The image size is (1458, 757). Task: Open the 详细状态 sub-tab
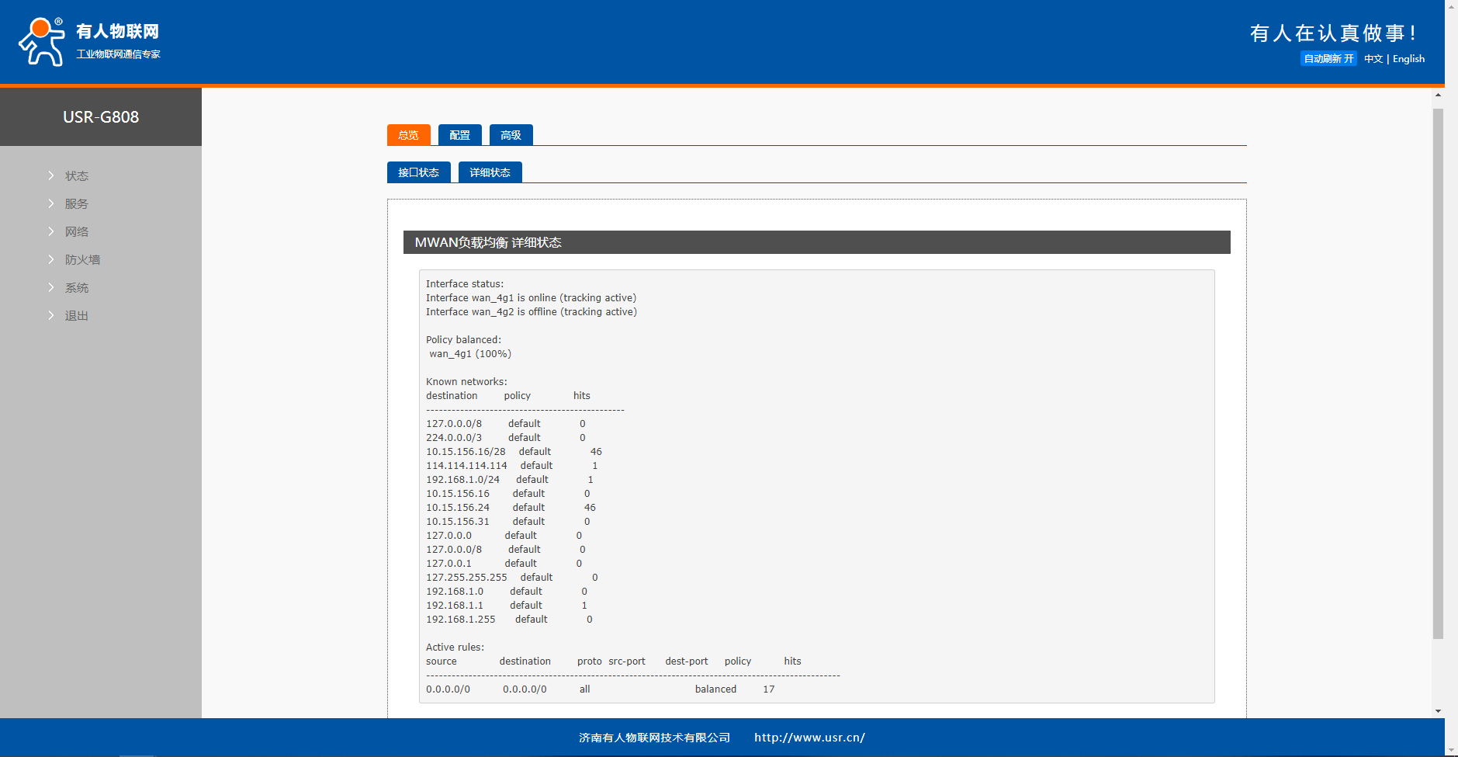(490, 172)
